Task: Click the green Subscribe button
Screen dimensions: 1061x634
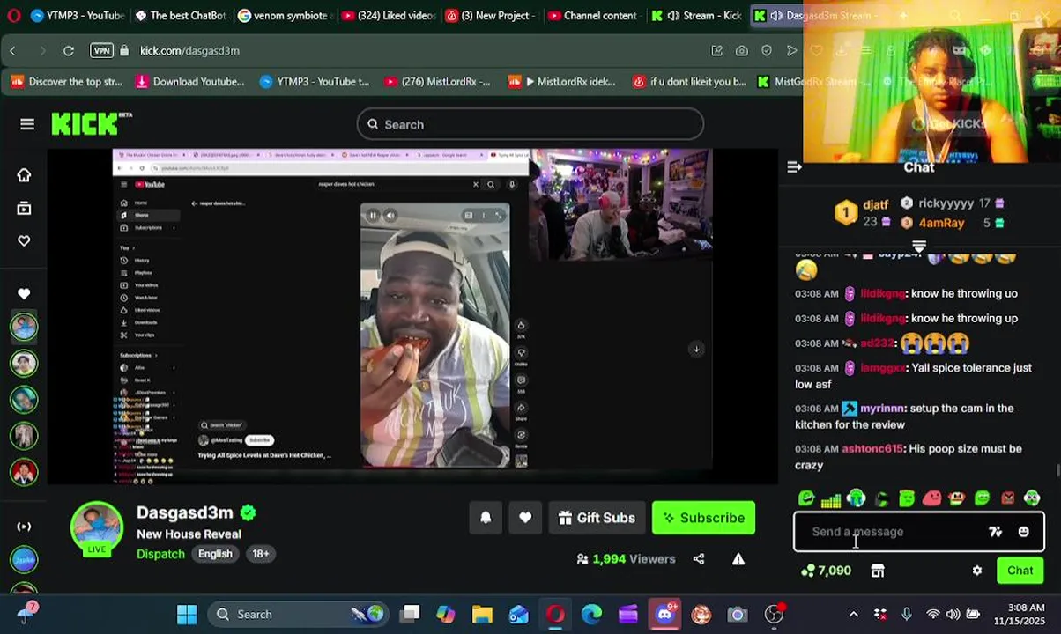Action: 703,518
